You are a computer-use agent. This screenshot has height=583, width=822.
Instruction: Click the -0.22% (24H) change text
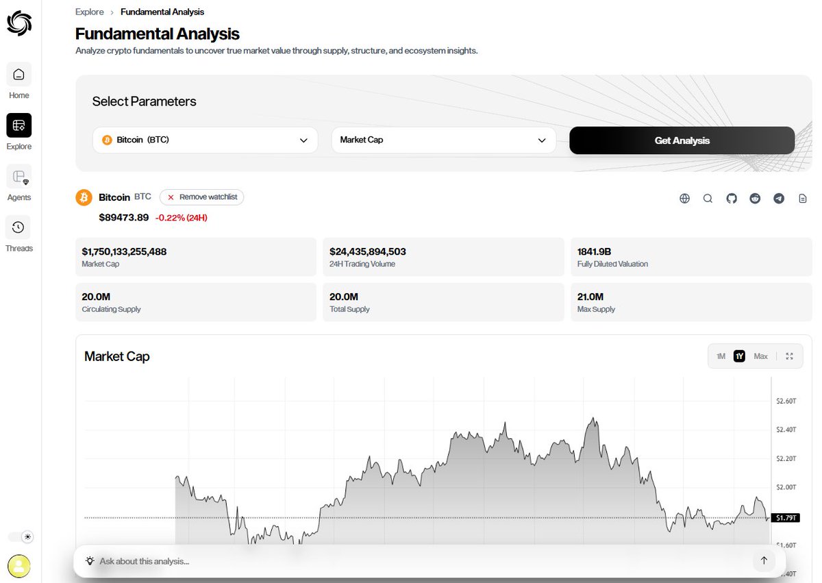182,218
